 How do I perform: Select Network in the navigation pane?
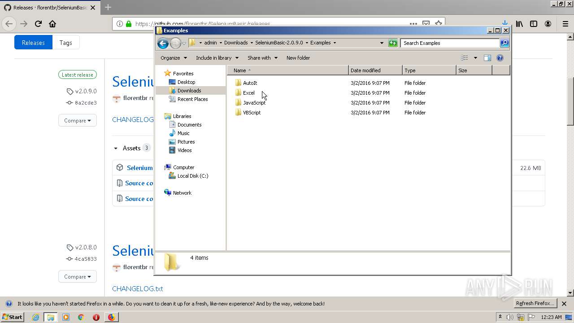pyautogui.click(x=178, y=193)
